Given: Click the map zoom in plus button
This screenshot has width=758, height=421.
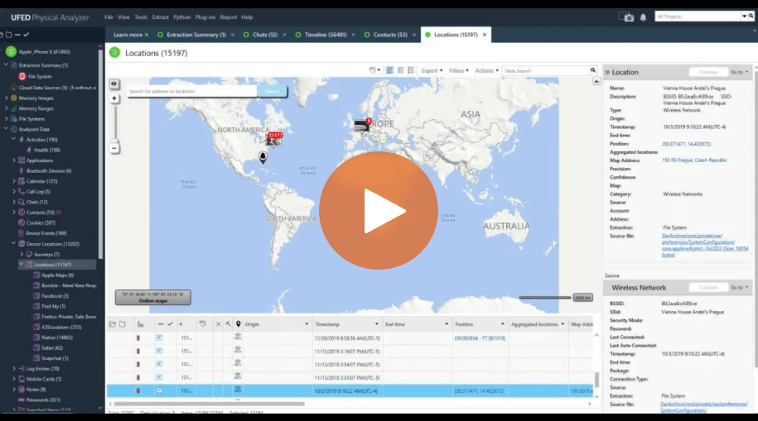Looking at the screenshot, I should click(114, 98).
